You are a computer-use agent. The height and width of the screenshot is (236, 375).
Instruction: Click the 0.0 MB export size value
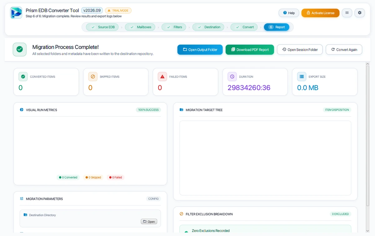(307, 88)
